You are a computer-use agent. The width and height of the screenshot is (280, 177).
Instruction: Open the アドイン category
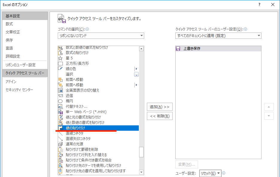[x=25, y=82]
